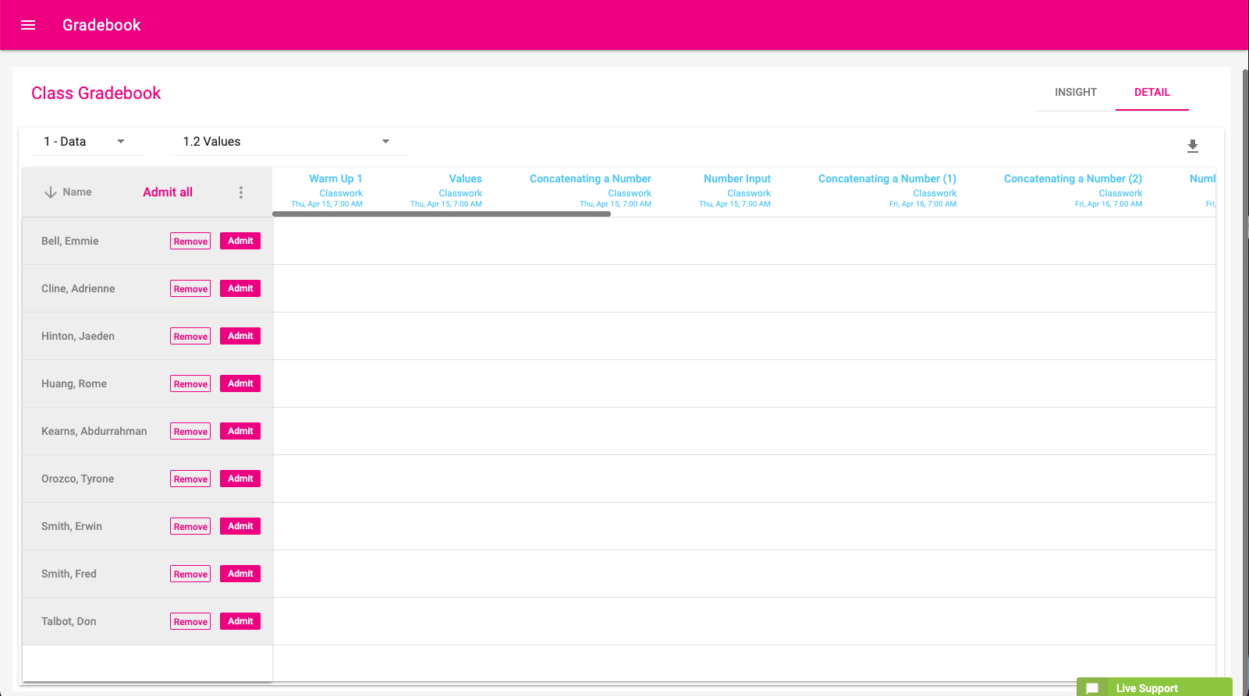
Task: Click Admit all students
Action: pos(168,193)
